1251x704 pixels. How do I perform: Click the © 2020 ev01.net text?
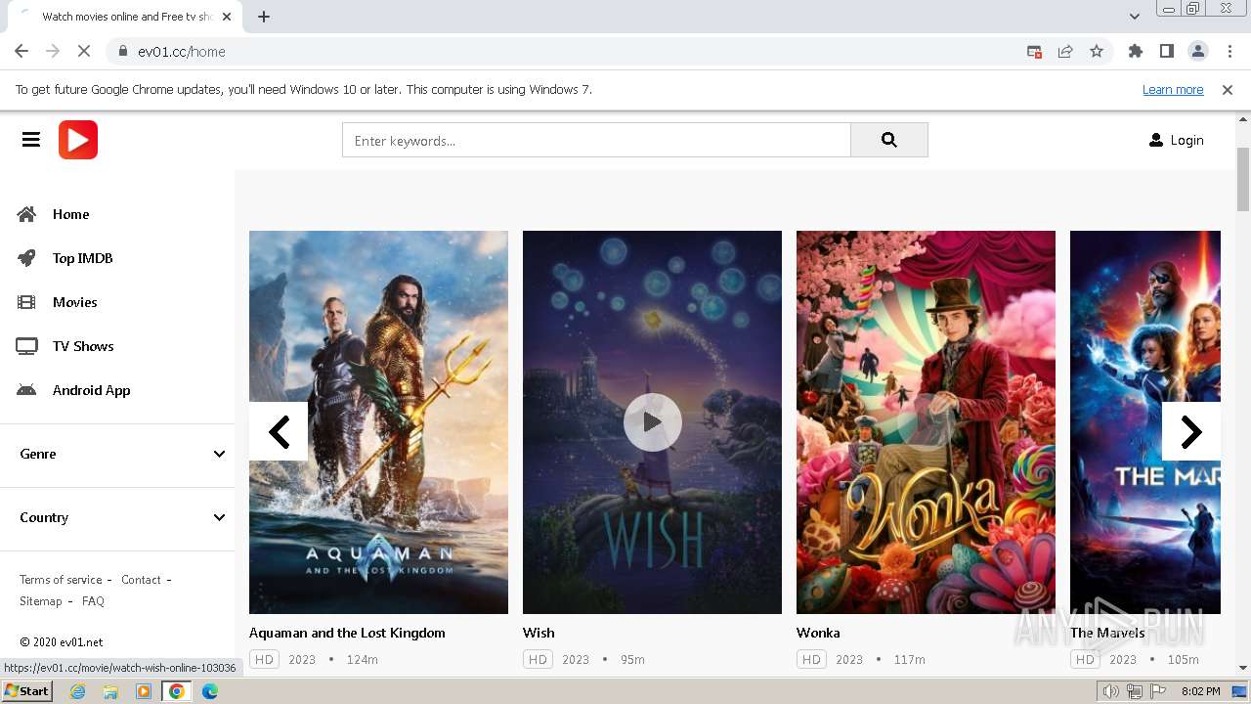click(62, 642)
